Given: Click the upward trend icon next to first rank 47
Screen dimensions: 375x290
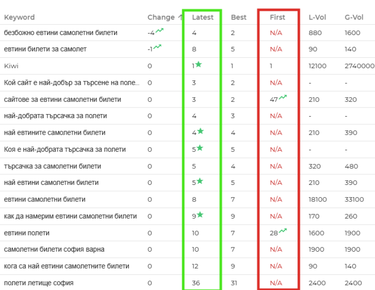Looking at the screenshot, I should pyautogui.click(x=283, y=97).
